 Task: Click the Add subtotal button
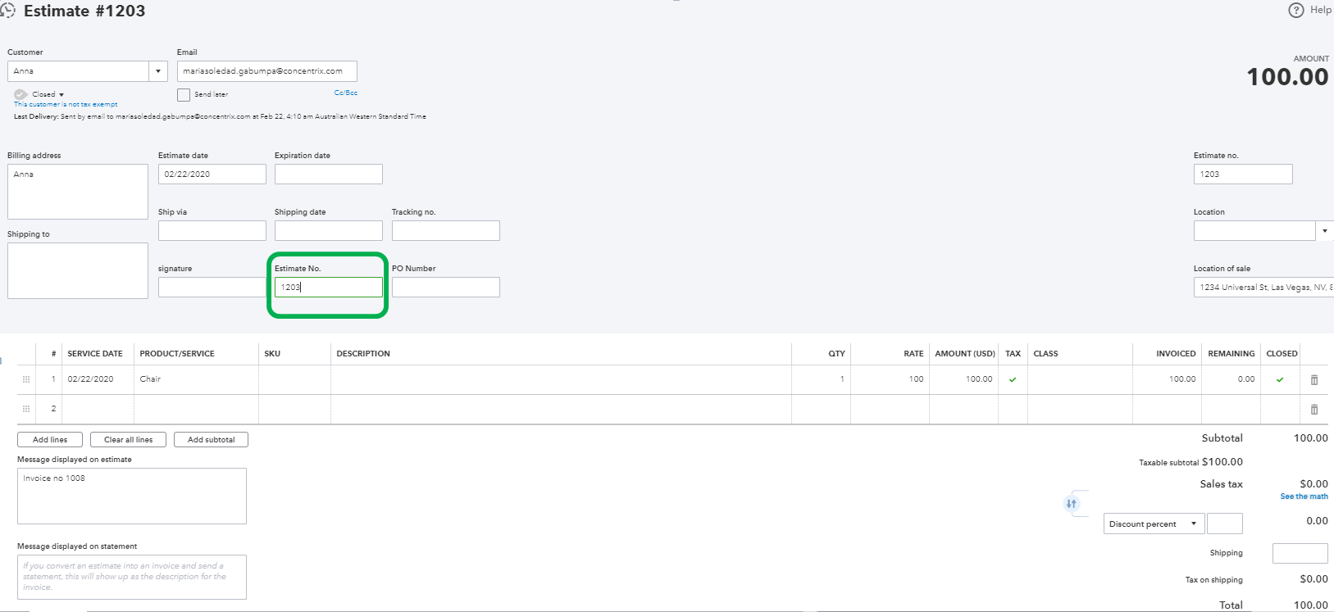tap(211, 440)
